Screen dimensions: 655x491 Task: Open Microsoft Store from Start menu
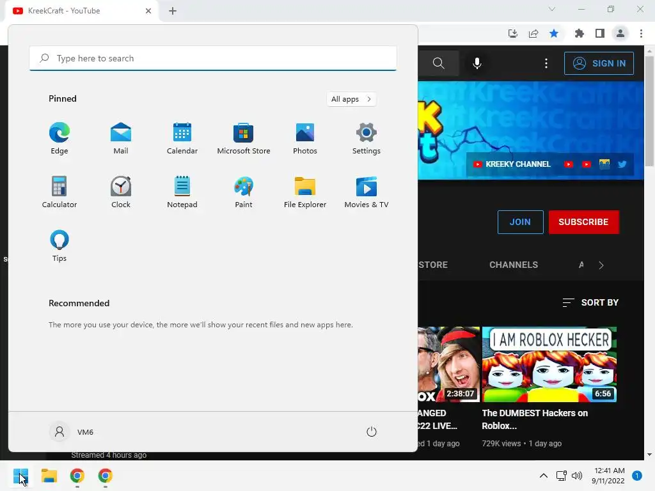pos(244,138)
